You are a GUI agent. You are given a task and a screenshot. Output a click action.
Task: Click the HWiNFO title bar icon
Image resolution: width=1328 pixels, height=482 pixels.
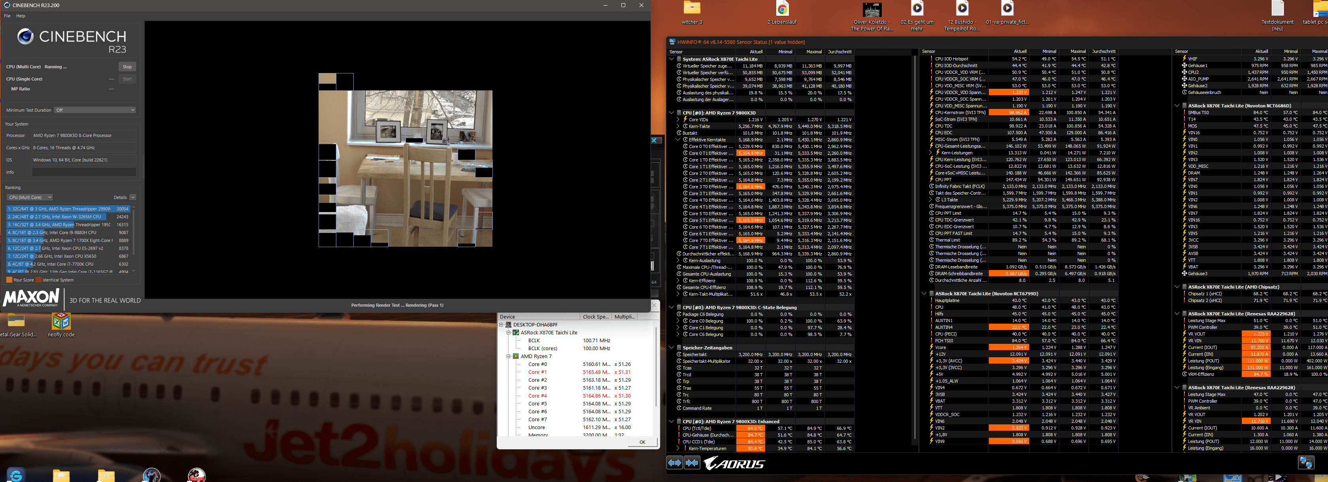672,42
